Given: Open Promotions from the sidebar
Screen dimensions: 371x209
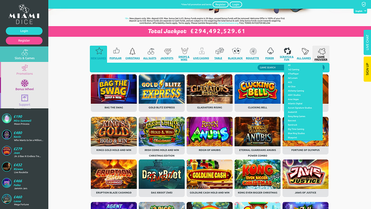Looking at the screenshot, I should (24, 70).
